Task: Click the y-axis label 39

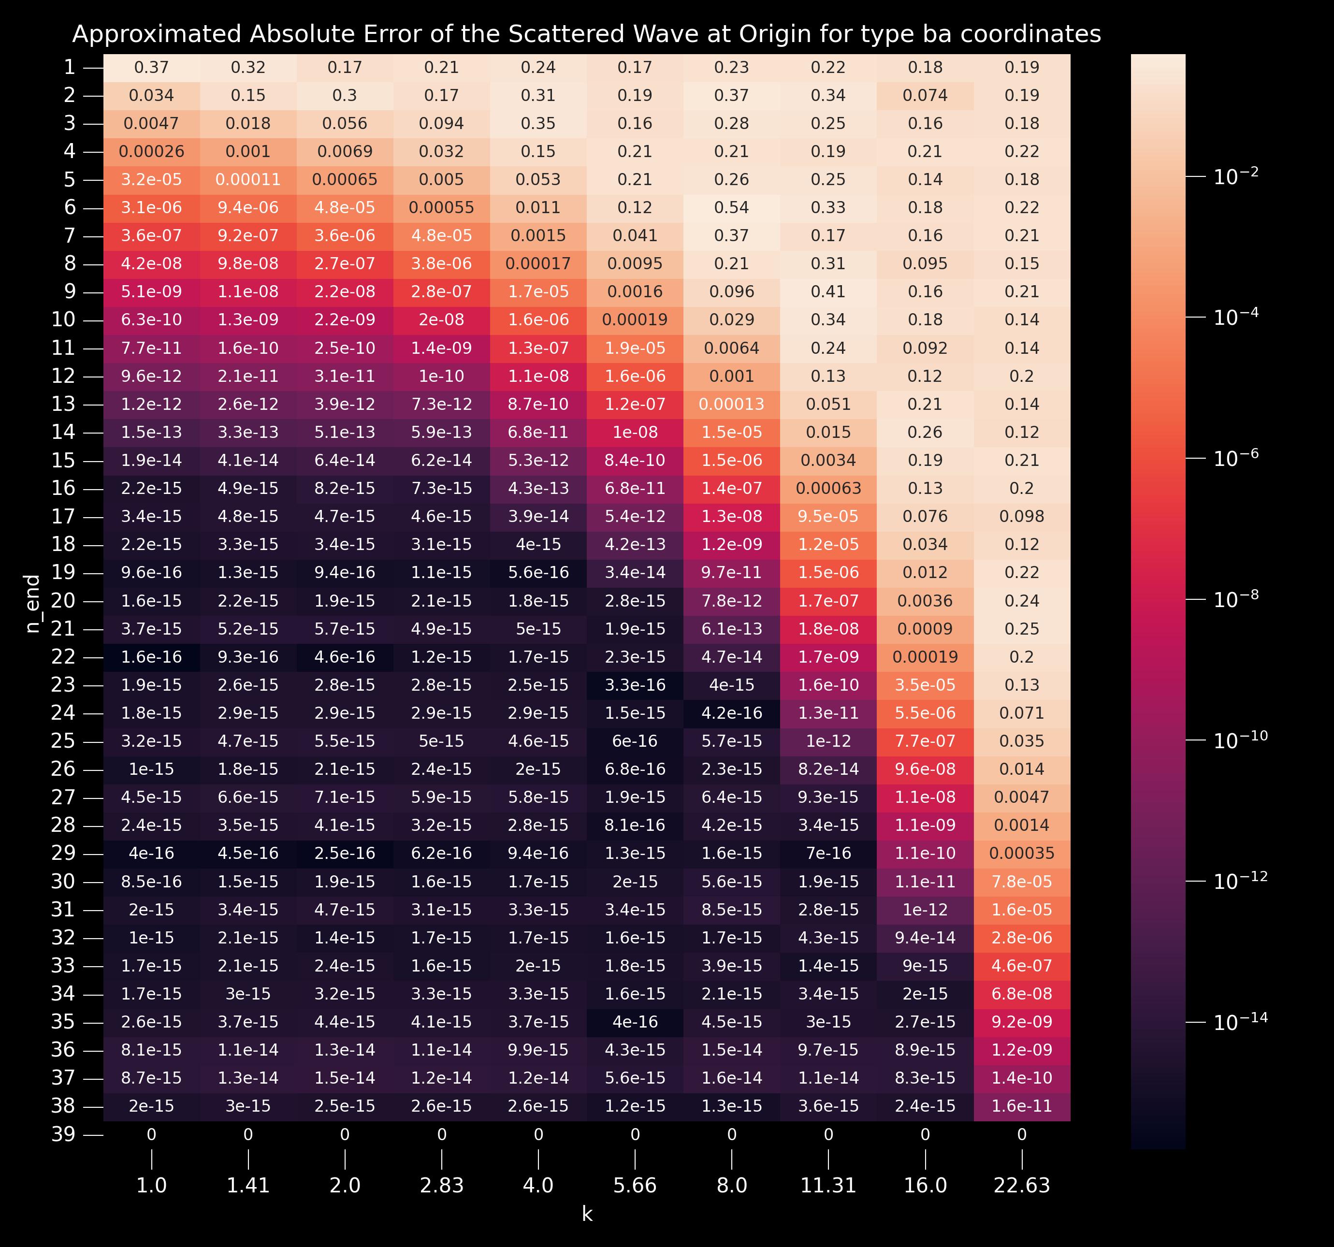Action: click(x=63, y=1134)
